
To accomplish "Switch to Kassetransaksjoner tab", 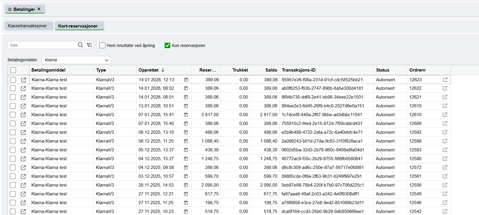I will (x=29, y=26).
